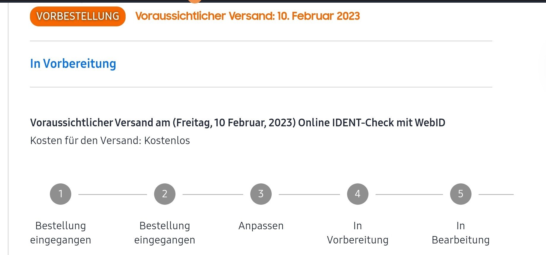The image size is (546, 255).
Task: Click the In Bearbeitung step label
Action: 461,233
